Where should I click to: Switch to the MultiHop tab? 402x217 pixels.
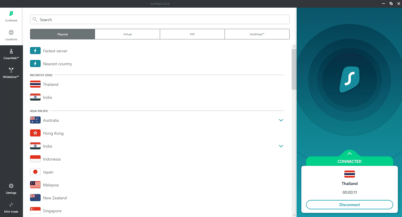click(257, 34)
